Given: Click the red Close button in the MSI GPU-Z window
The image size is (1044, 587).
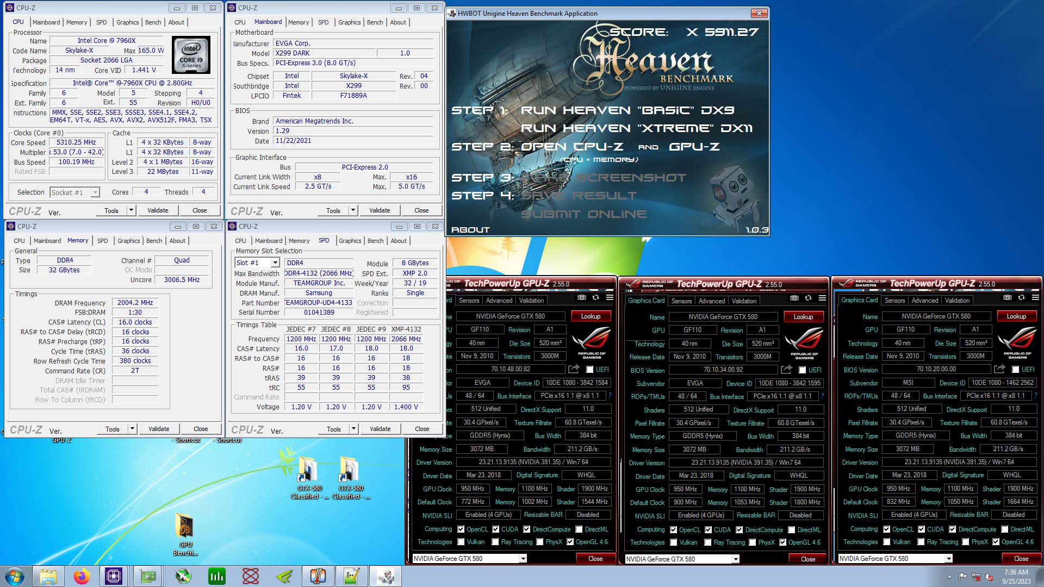Looking at the screenshot, I should 1021,558.
